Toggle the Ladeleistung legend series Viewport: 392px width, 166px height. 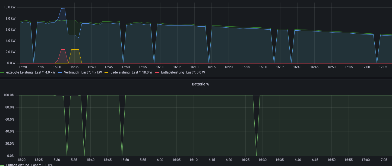[x=120, y=72]
